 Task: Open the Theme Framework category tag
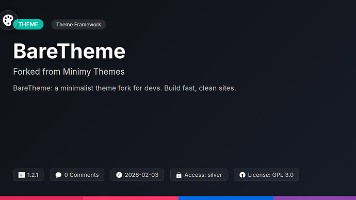pyautogui.click(x=78, y=25)
